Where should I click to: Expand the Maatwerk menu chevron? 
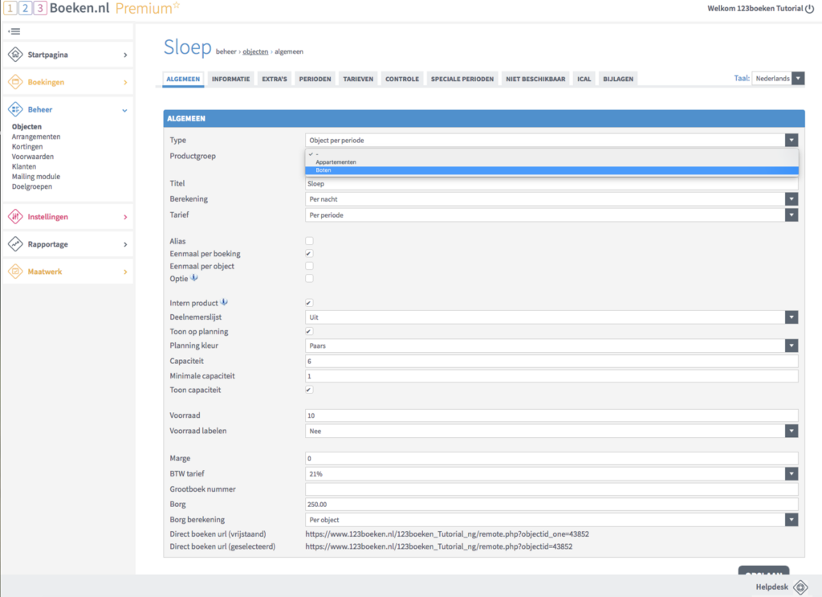[x=125, y=272]
